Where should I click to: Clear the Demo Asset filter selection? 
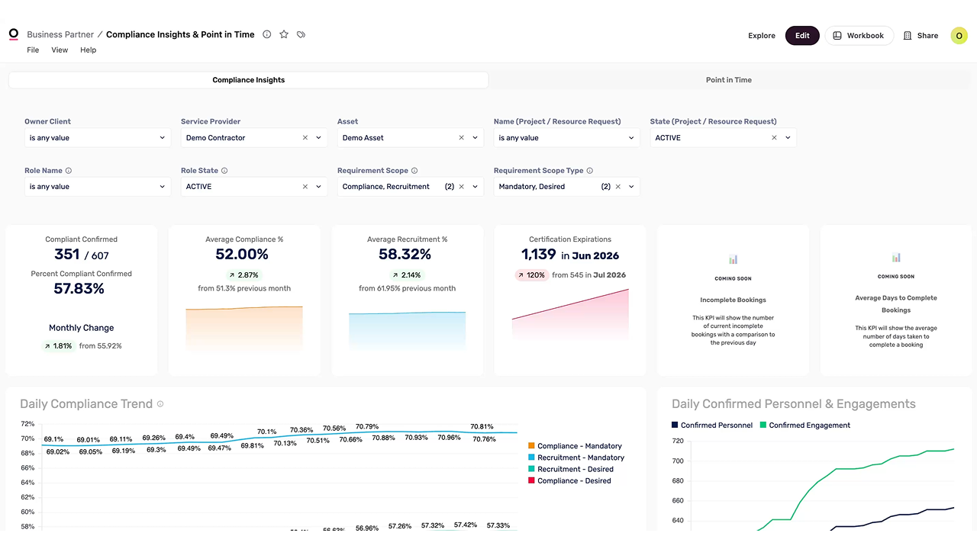coord(461,138)
